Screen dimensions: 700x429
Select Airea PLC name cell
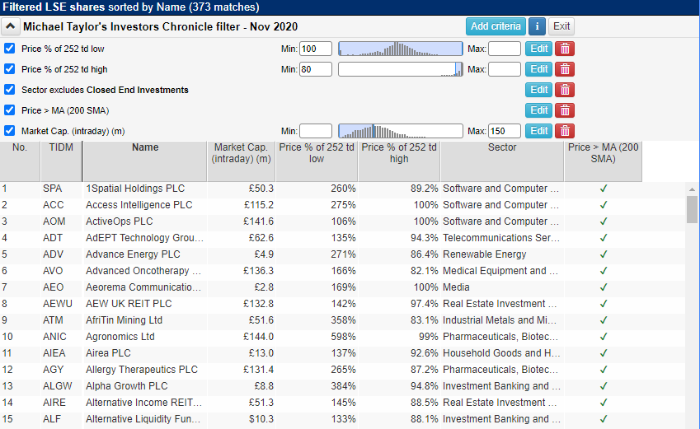[108, 353]
